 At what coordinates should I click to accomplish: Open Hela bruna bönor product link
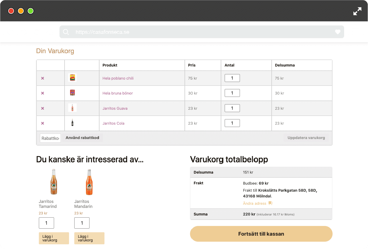click(x=118, y=93)
